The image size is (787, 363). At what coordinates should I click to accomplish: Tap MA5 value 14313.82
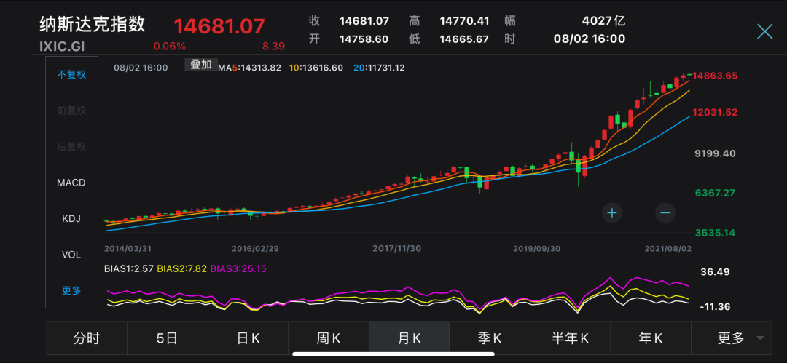coord(261,68)
